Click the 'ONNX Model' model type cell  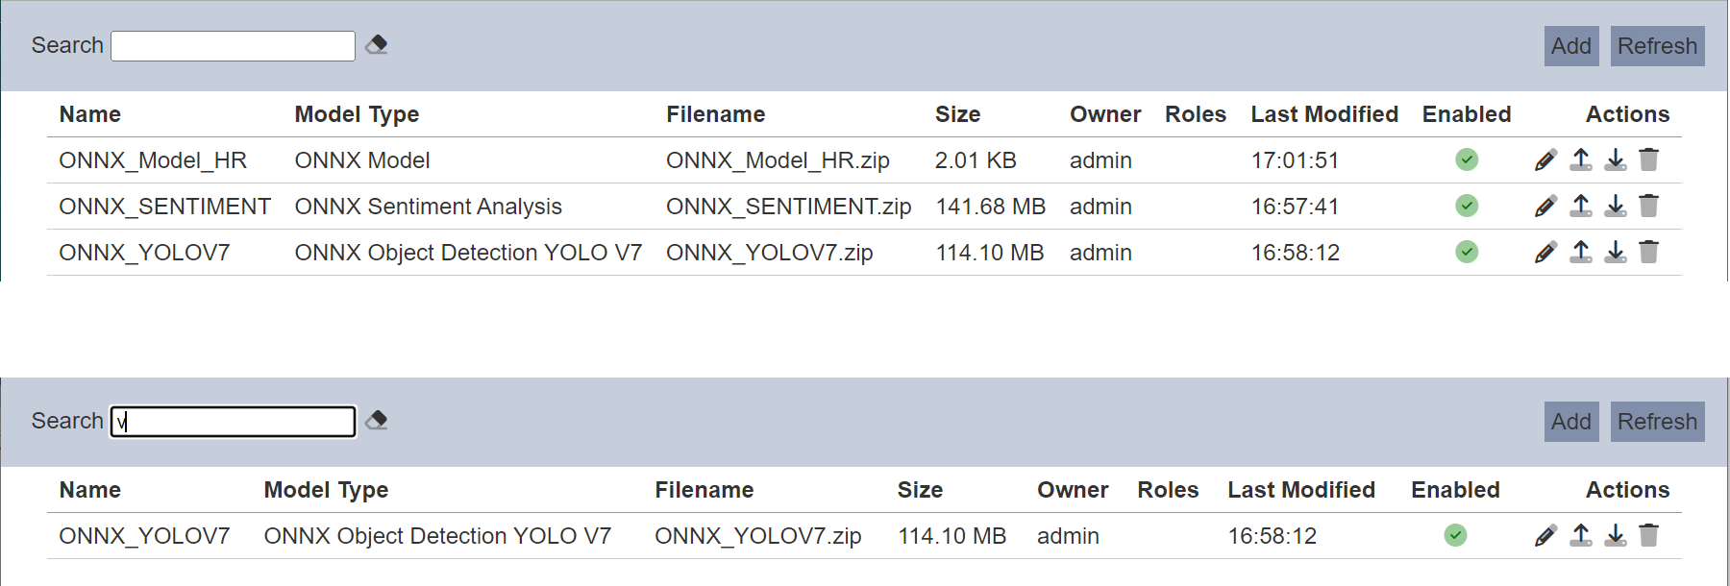pyautogui.click(x=362, y=160)
